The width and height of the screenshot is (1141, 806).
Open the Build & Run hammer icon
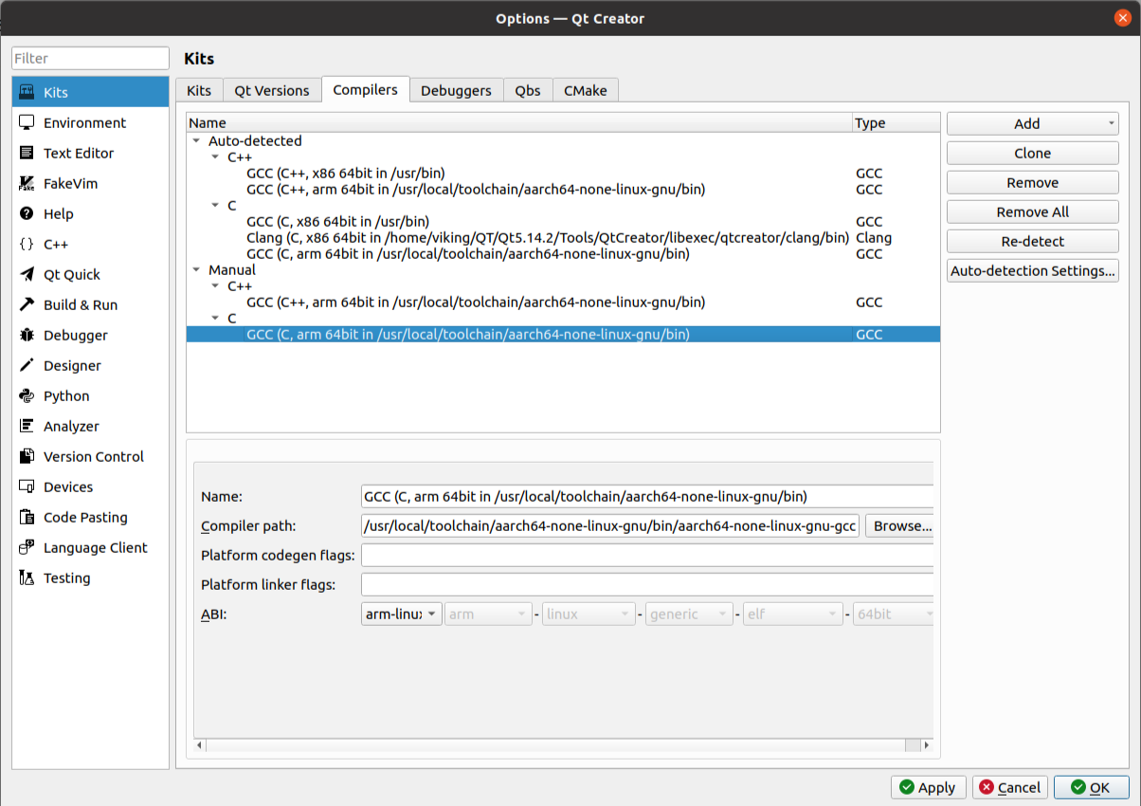pos(27,304)
